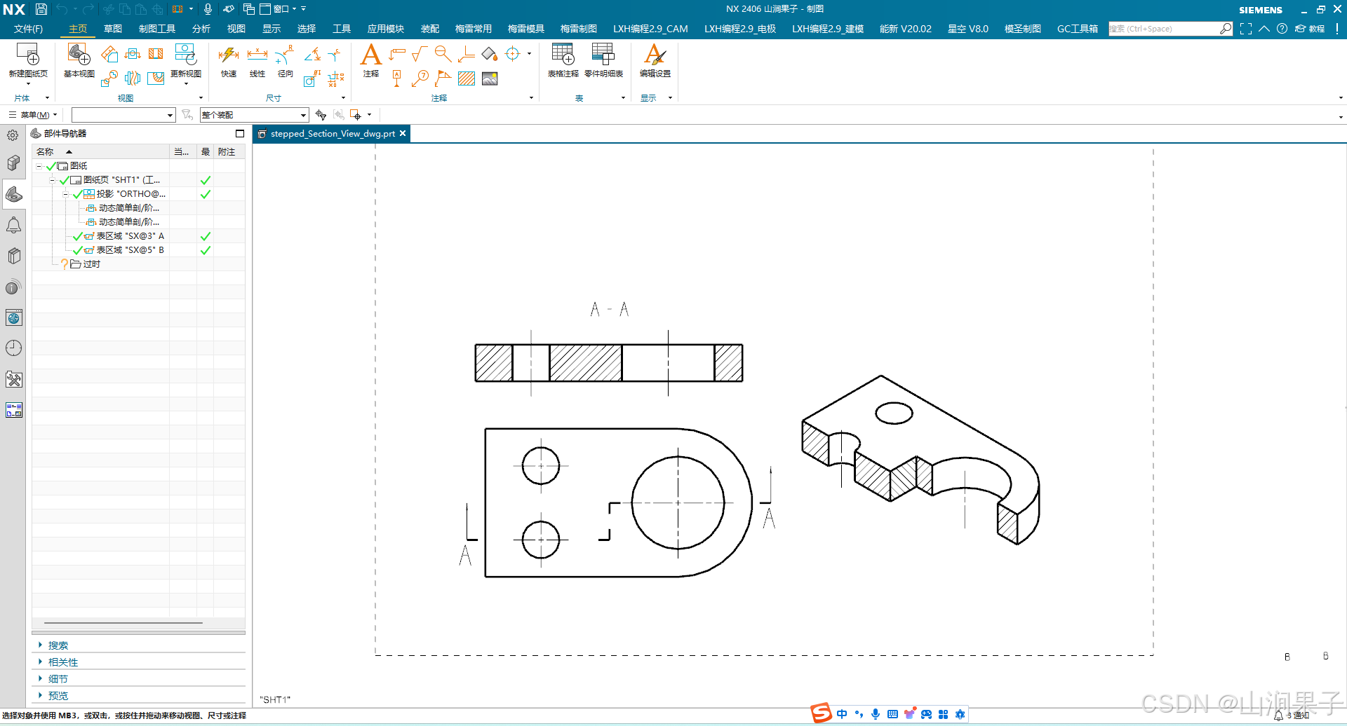Select the stepped_Section_View_dwg.prt document tab
Screen dimensions: 1347x726
pos(332,134)
